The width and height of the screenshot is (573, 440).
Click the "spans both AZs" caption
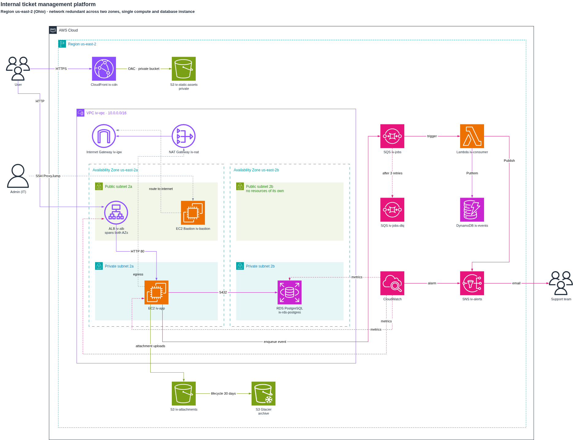(x=116, y=233)
